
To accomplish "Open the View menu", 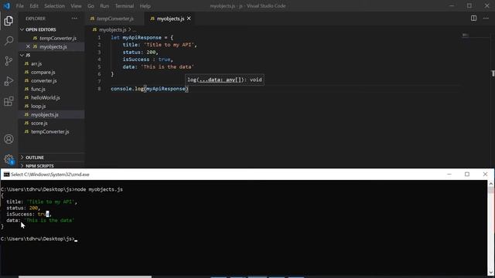I will click(76, 5).
